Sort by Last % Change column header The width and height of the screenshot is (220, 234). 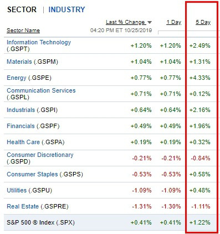click(x=125, y=22)
